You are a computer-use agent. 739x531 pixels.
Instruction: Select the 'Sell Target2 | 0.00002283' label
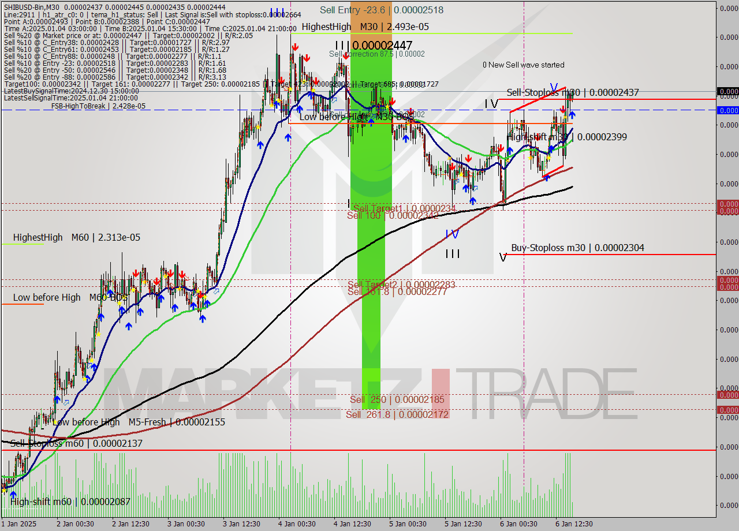(402, 284)
